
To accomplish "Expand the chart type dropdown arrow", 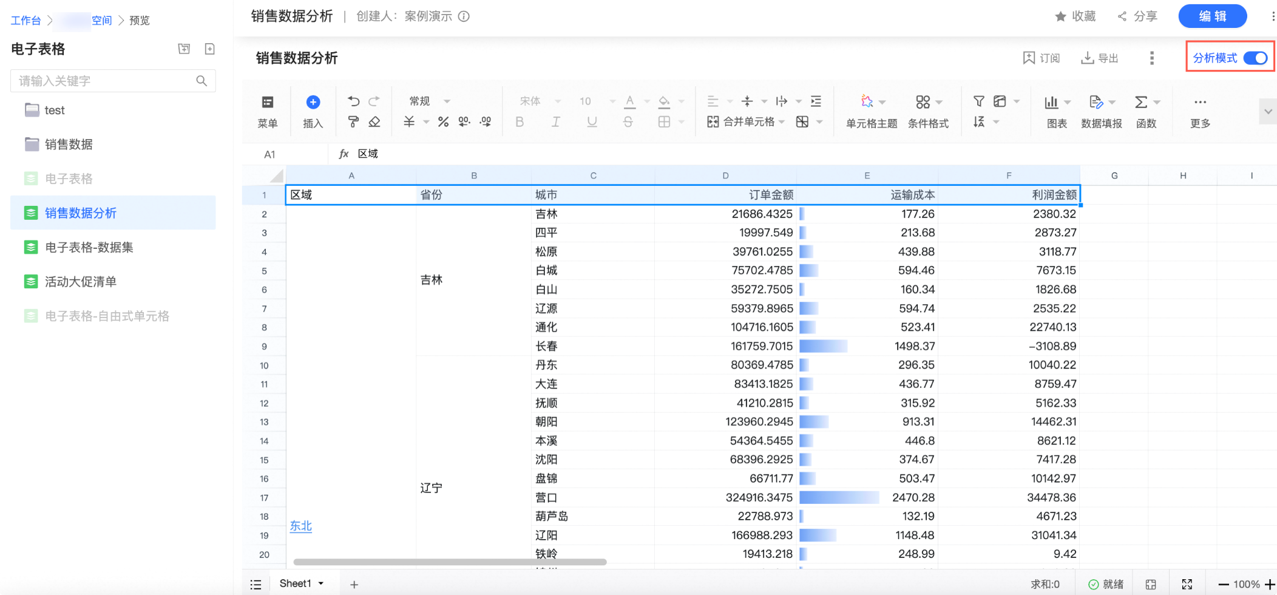I will 1068,102.
